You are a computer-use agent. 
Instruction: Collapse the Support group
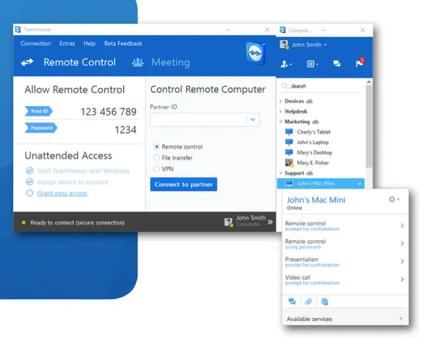click(x=281, y=173)
